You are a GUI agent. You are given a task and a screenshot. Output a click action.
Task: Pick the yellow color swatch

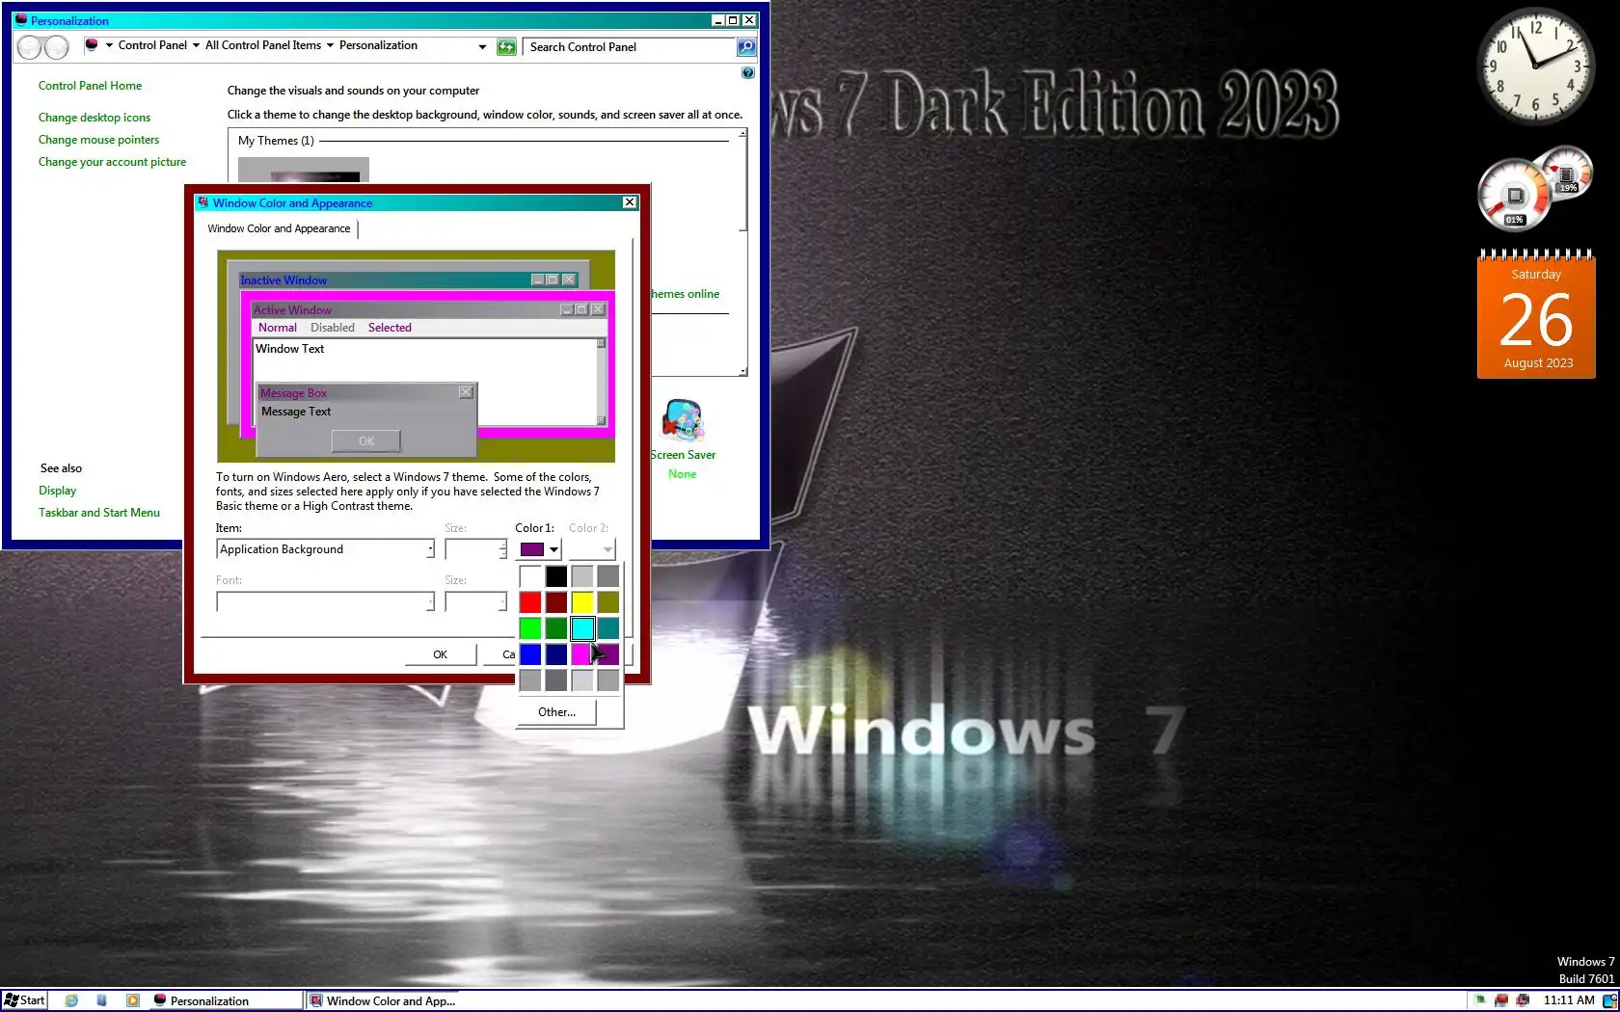point(582,602)
